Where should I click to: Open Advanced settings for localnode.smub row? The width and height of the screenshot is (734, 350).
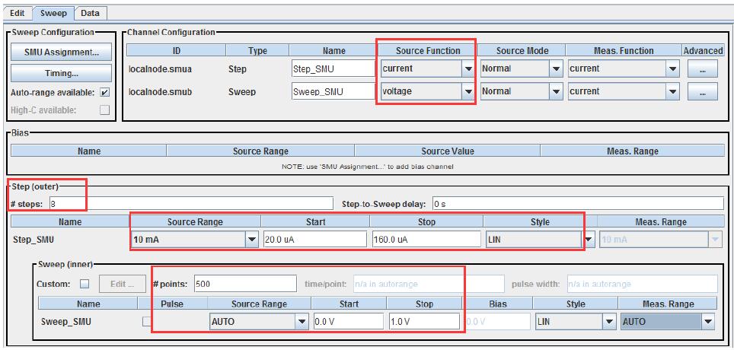pyautogui.click(x=702, y=91)
